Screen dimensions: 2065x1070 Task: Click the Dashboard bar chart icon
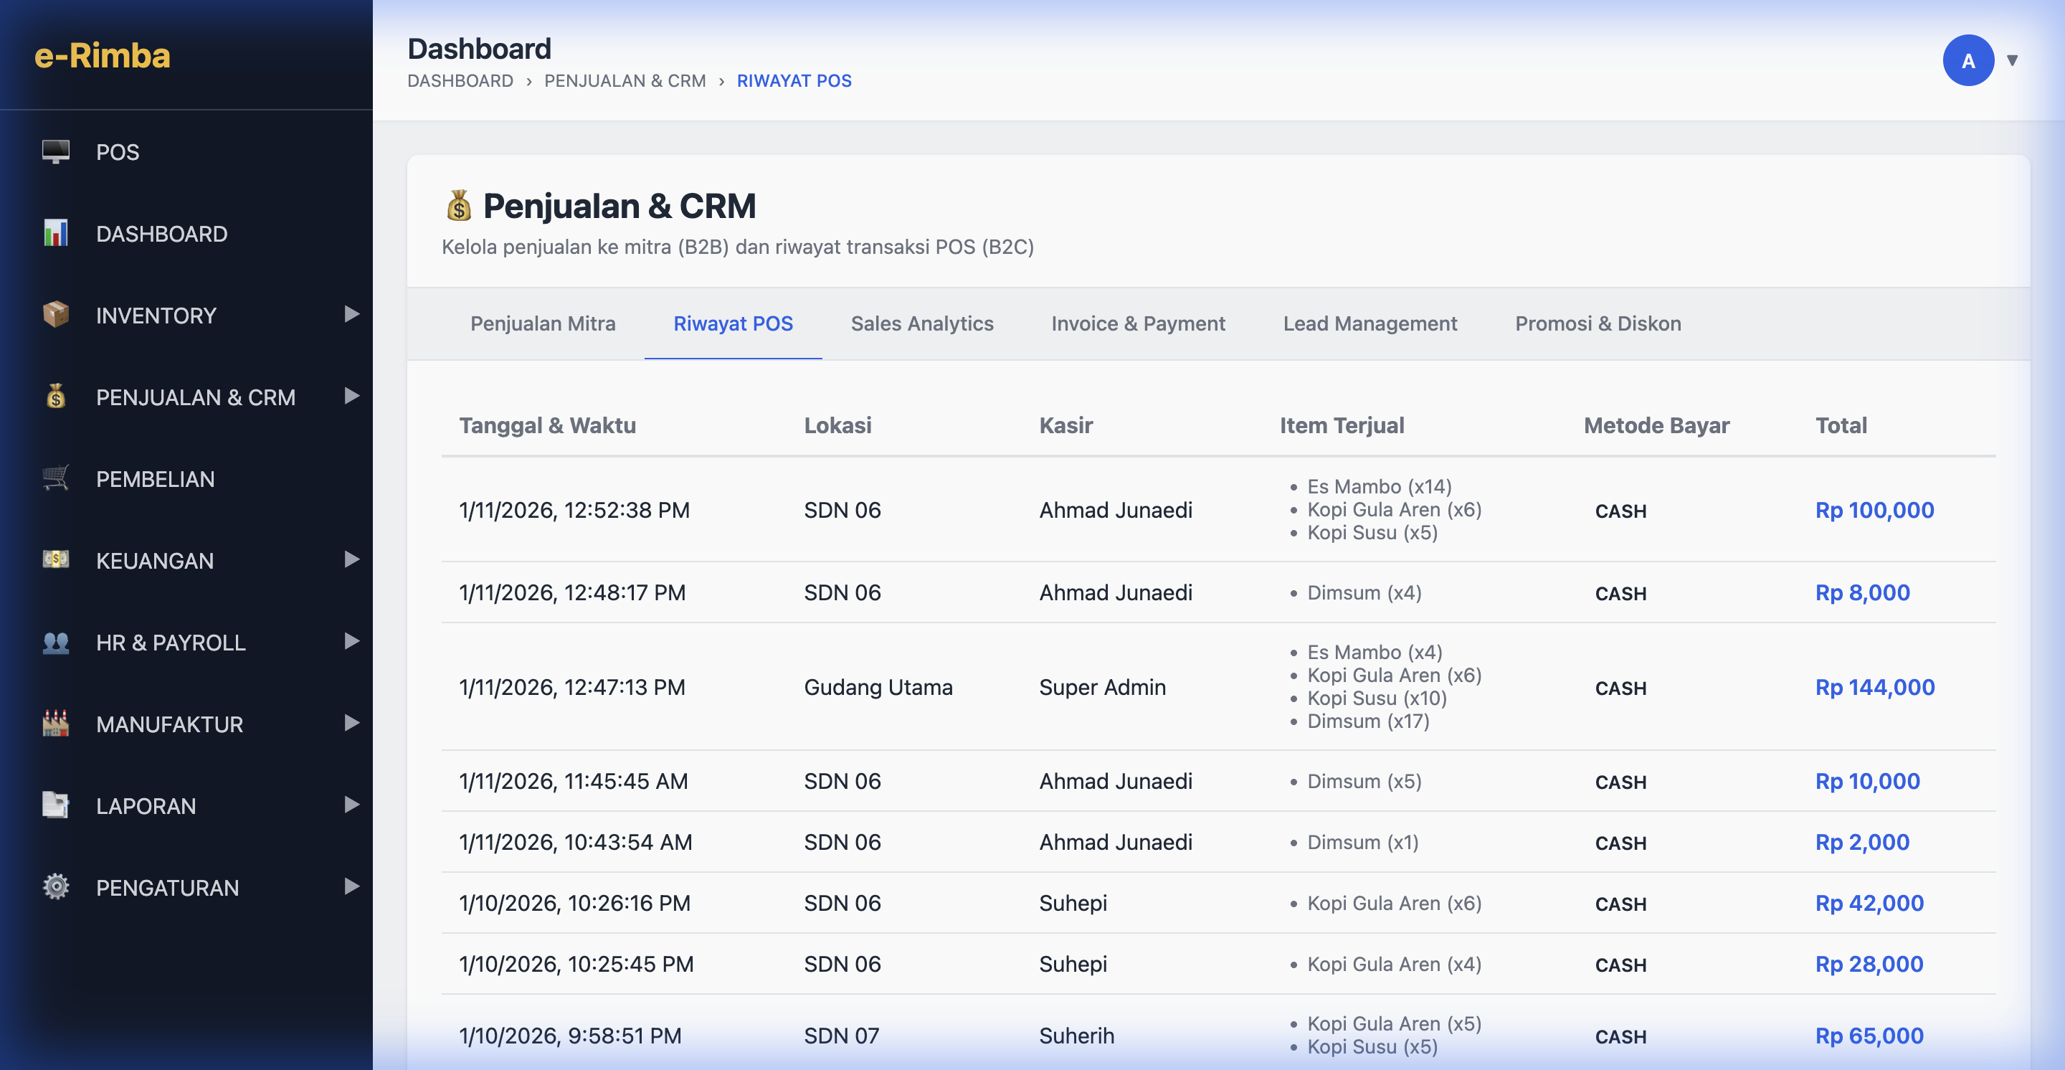coord(55,233)
